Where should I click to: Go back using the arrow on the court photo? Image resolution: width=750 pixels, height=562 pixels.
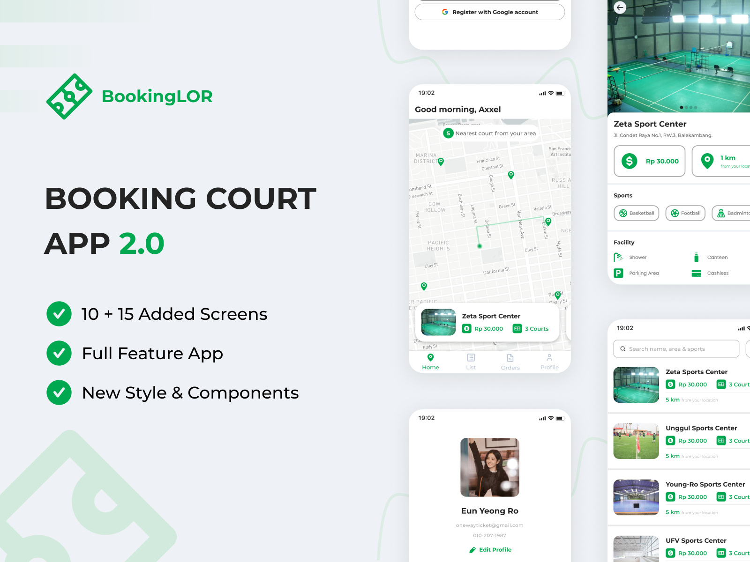[x=620, y=7]
